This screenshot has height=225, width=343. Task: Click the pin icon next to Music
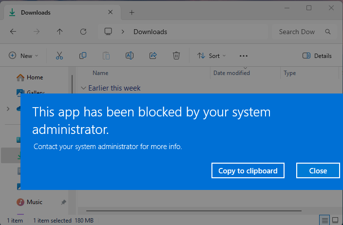[64, 202]
